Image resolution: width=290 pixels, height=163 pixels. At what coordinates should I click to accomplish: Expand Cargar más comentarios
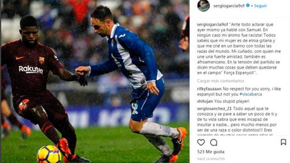point(221,81)
